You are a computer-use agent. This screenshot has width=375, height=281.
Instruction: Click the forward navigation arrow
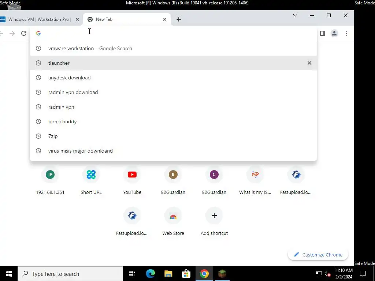(12, 33)
